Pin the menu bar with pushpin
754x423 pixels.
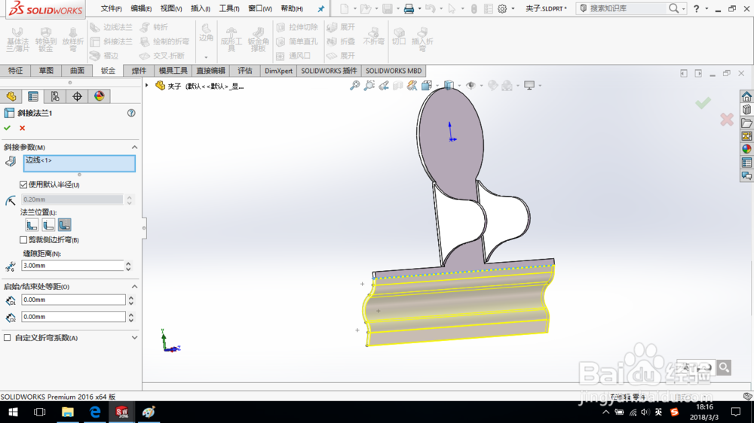[320, 8]
